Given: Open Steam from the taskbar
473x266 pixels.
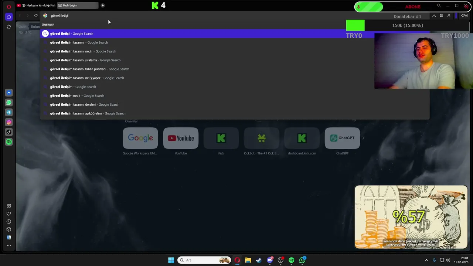Looking at the screenshot, I should (x=259, y=260).
